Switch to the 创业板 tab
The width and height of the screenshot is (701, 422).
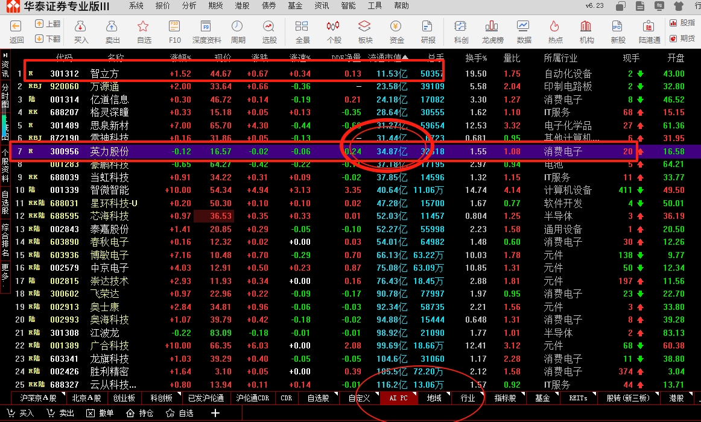(x=124, y=398)
